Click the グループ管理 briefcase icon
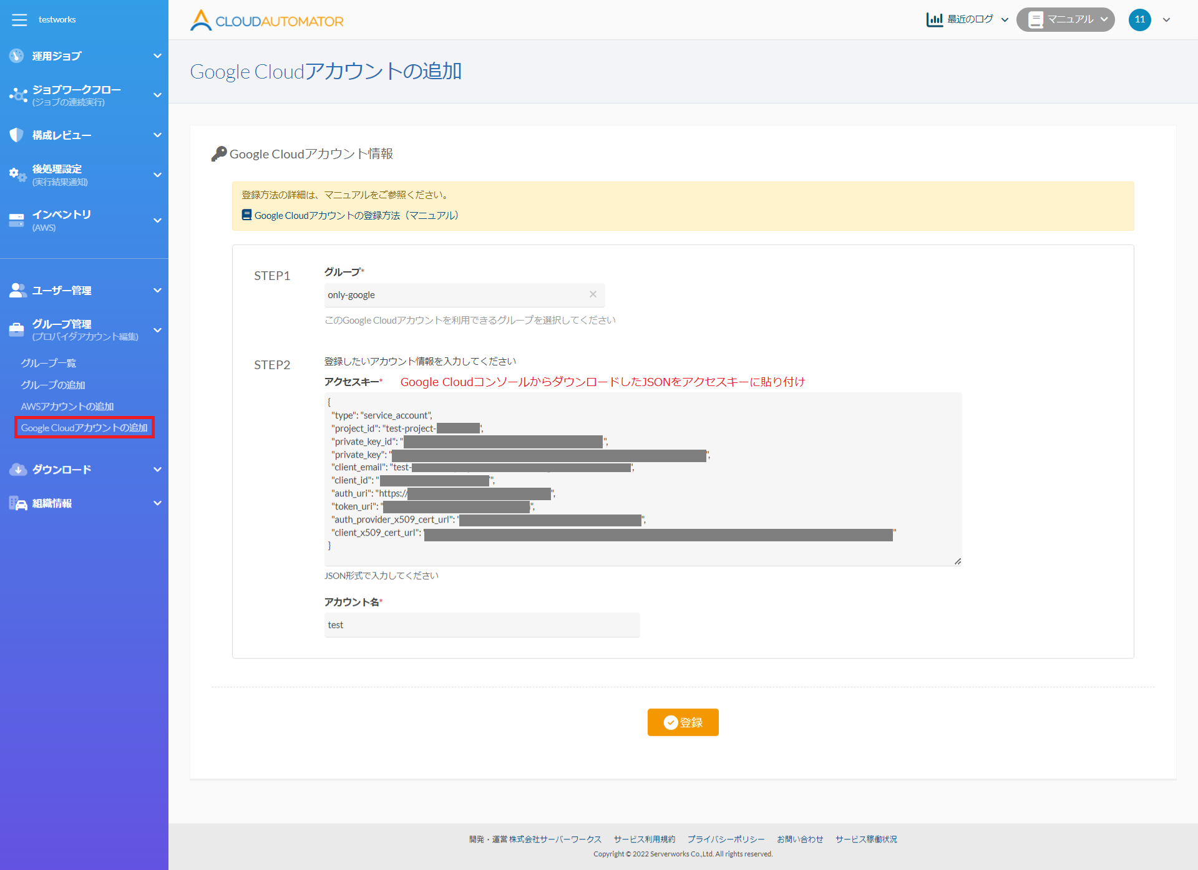 coord(17,329)
